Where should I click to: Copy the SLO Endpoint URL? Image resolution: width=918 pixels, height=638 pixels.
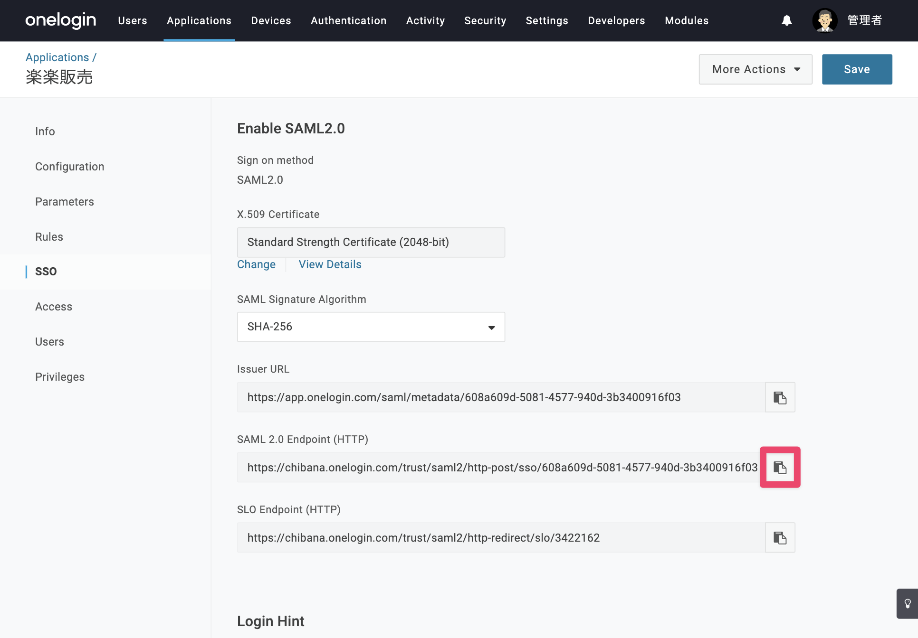point(780,538)
